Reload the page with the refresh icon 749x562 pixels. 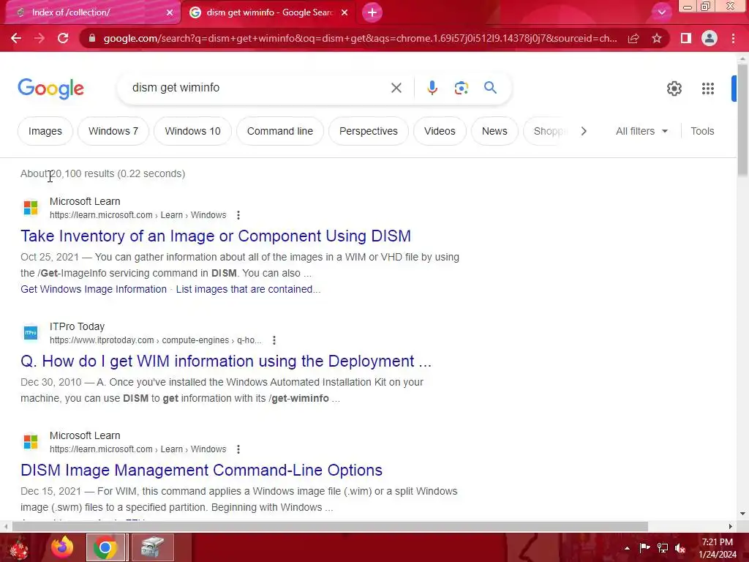[63, 38]
